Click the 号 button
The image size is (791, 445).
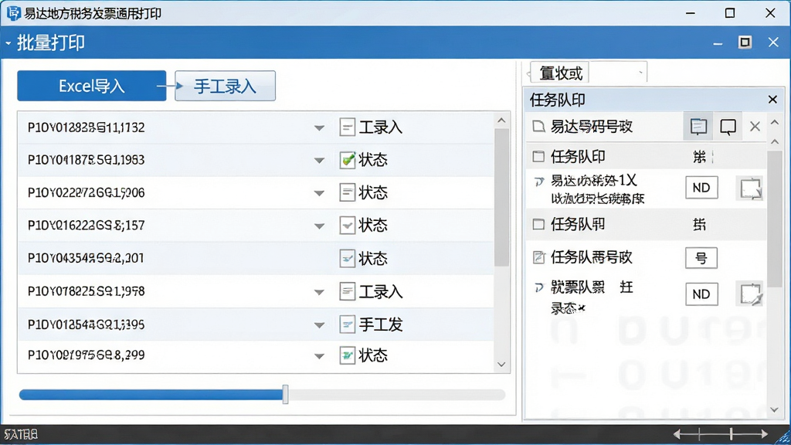[701, 258]
